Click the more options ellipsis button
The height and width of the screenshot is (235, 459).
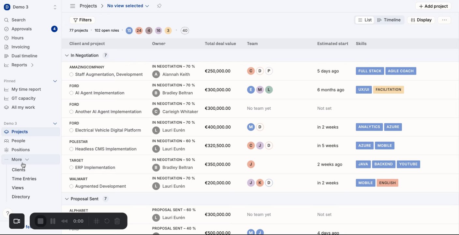click(444, 20)
